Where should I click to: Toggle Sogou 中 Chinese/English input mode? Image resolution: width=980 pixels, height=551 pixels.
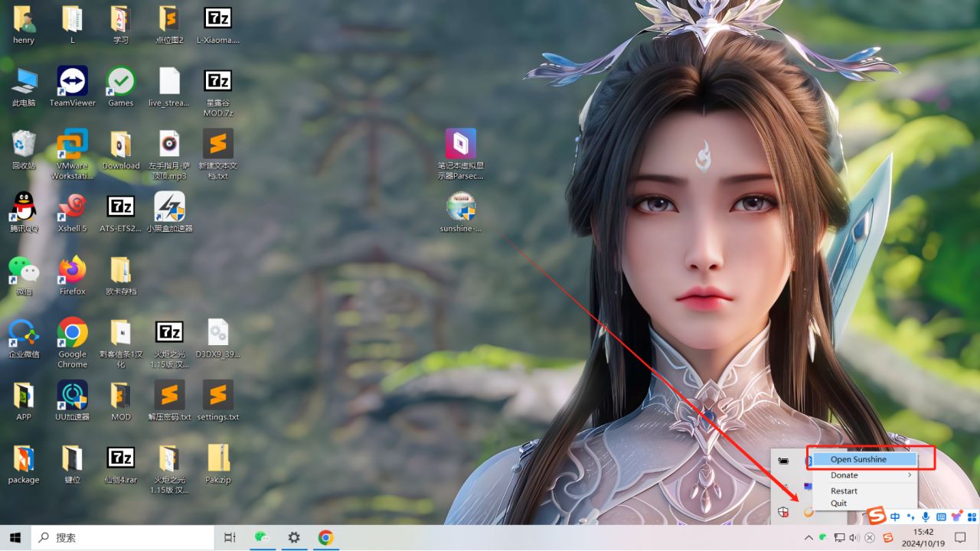click(895, 517)
